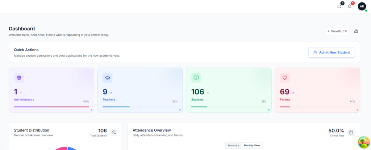Image resolution: width=371 pixels, height=150 pixels.
Task: Click the Administrators label
Action: coord(24,99)
